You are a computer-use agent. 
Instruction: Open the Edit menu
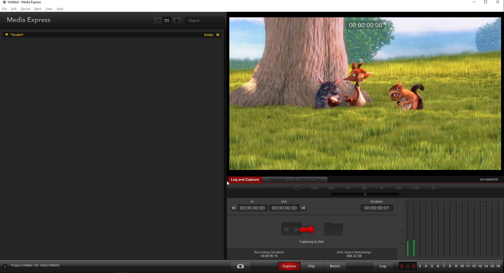tap(14, 9)
